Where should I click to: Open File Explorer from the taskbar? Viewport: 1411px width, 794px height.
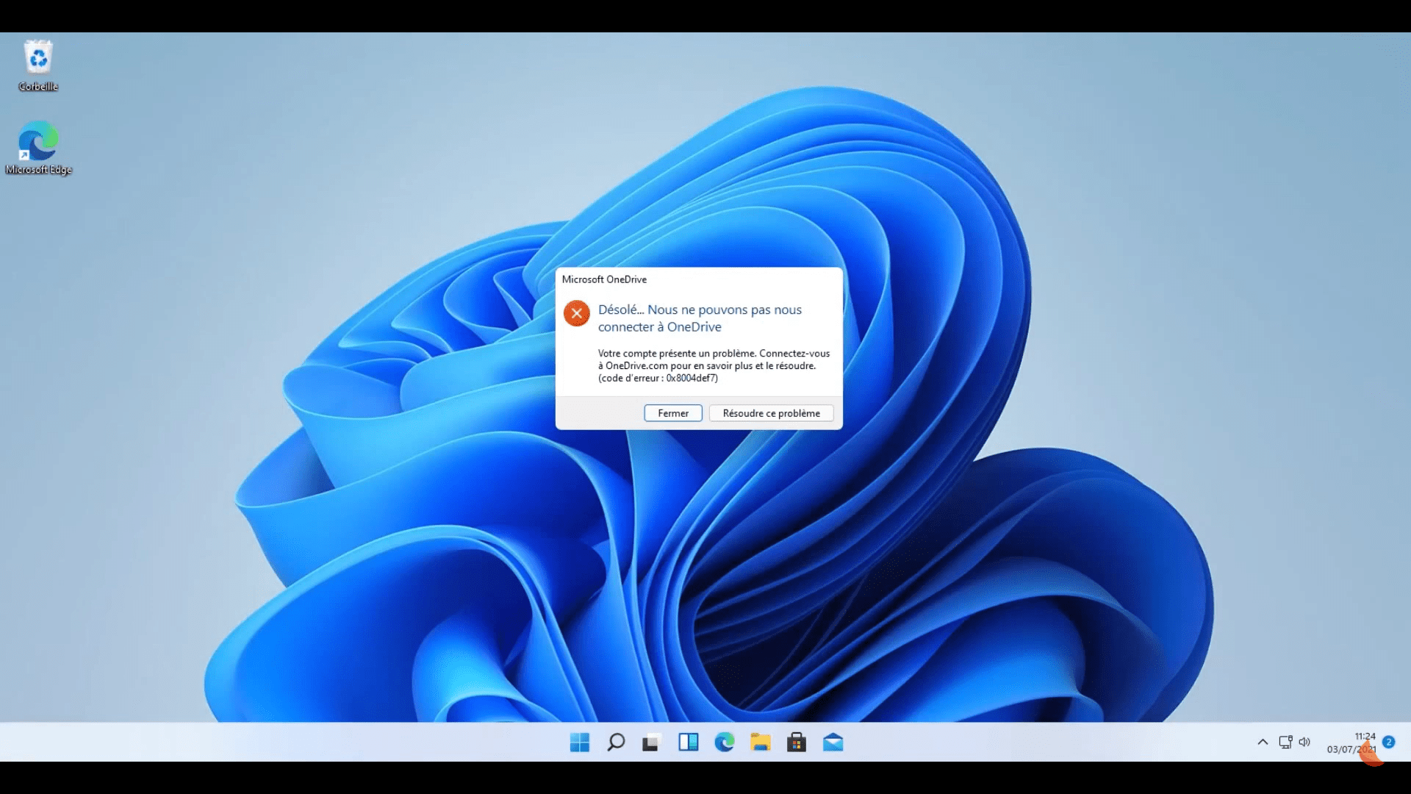(760, 743)
